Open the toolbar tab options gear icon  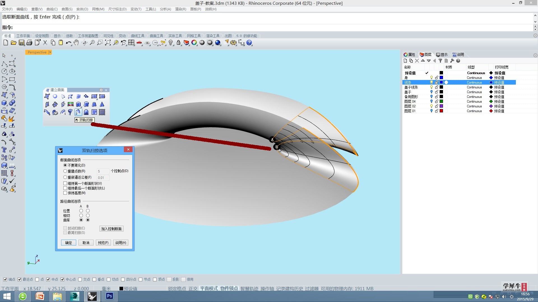point(535,36)
